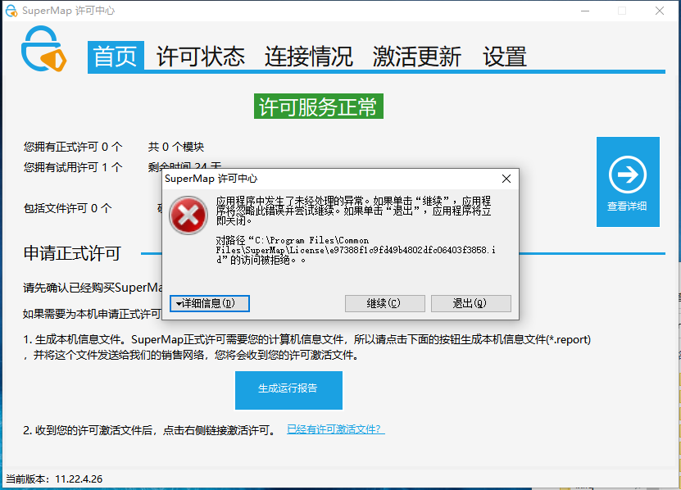681x490 pixels.
Task: Minimize the SuperMap 许可中心 window
Action: tap(585, 11)
